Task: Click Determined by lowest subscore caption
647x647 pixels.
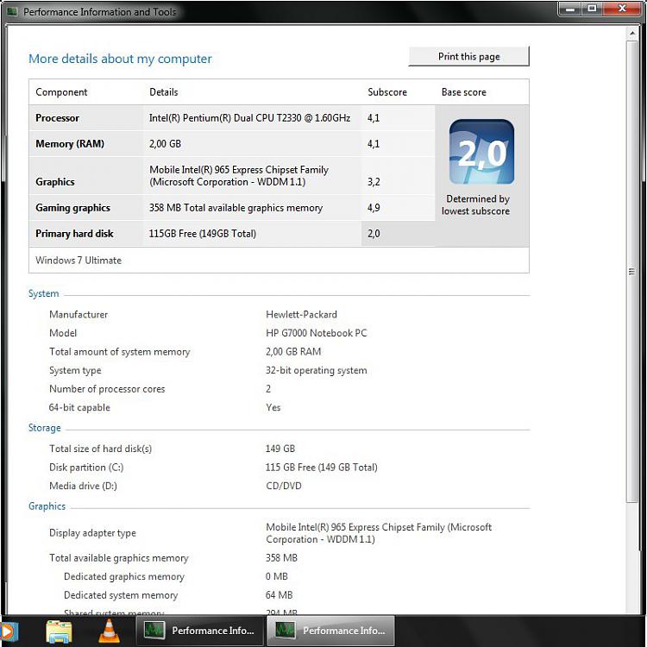Action: point(475,205)
